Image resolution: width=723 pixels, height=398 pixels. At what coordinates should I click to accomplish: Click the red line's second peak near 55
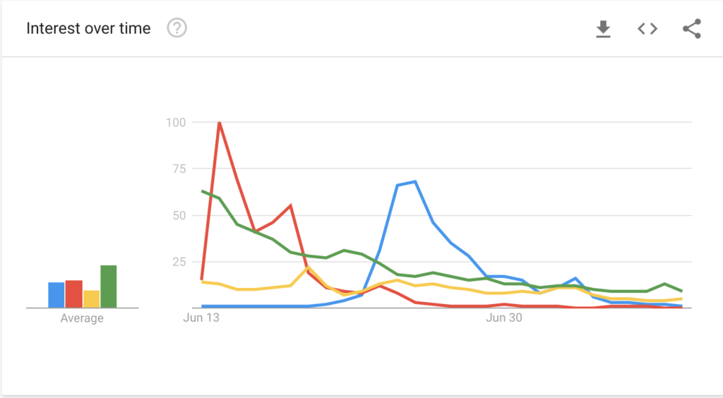point(291,205)
